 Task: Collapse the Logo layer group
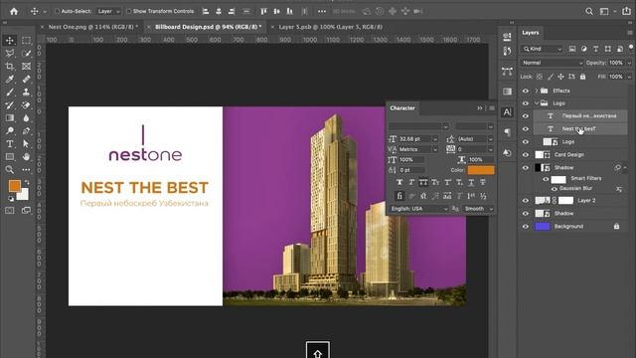click(x=537, y=103)
